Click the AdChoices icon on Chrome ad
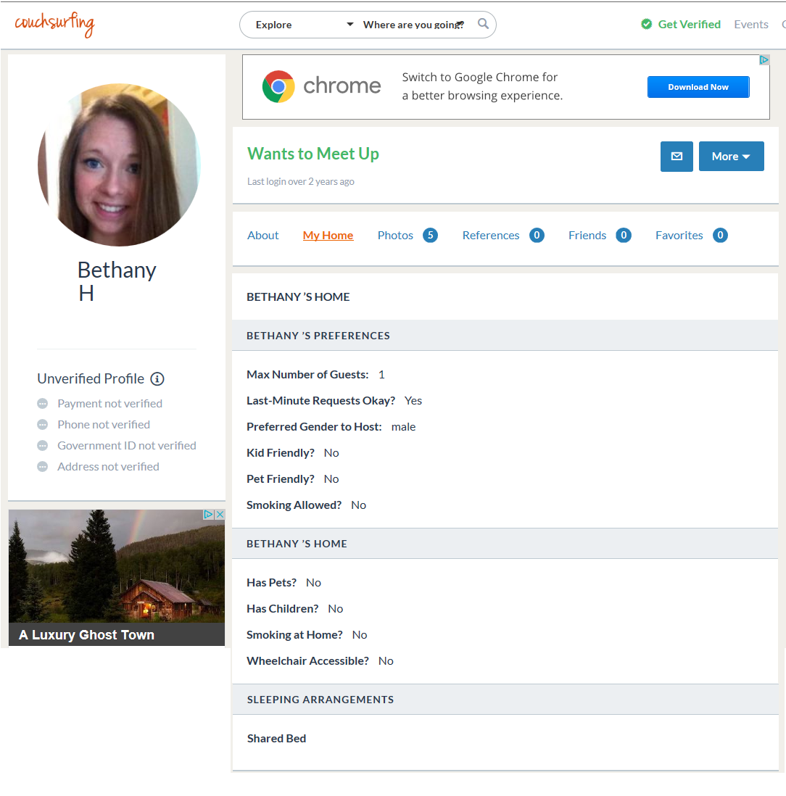 [x=764, y=60]
